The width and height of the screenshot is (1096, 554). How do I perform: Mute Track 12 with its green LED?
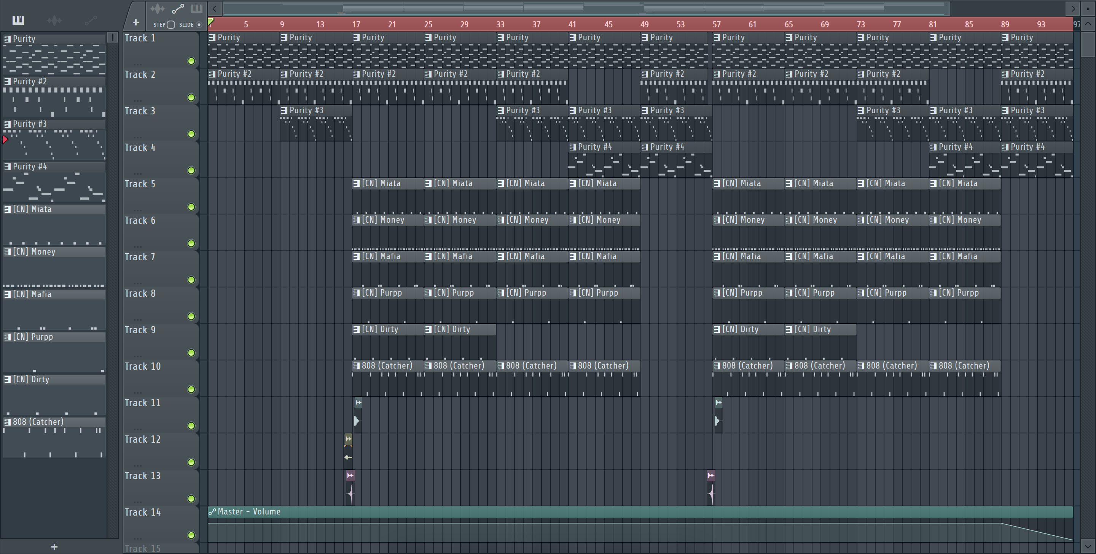[x=191, y=462]
